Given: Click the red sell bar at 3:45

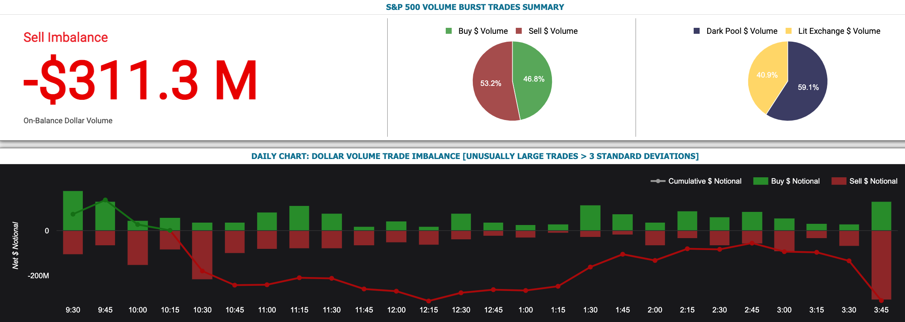Looking at the screenshot, I should (881, 265).
